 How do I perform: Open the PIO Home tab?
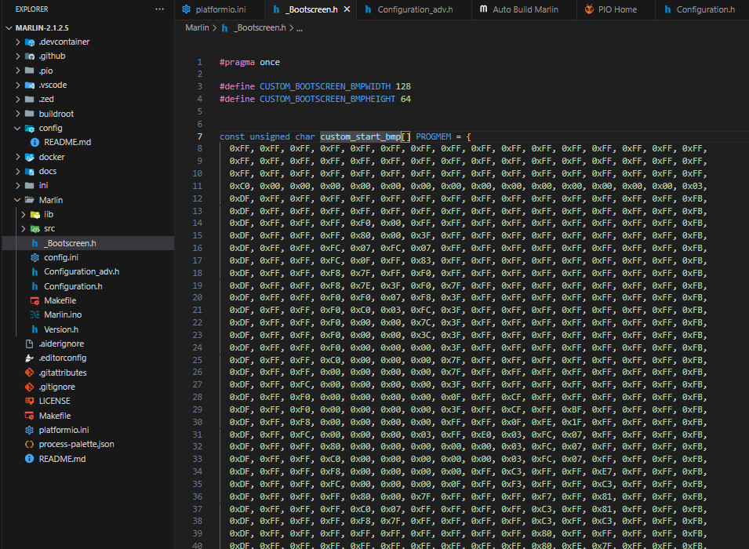pyautogui.click(x=616, y=9)
